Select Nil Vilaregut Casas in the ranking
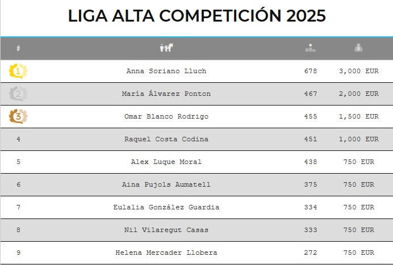The width and height of the screenshot is (393, 265). (166, 230)
